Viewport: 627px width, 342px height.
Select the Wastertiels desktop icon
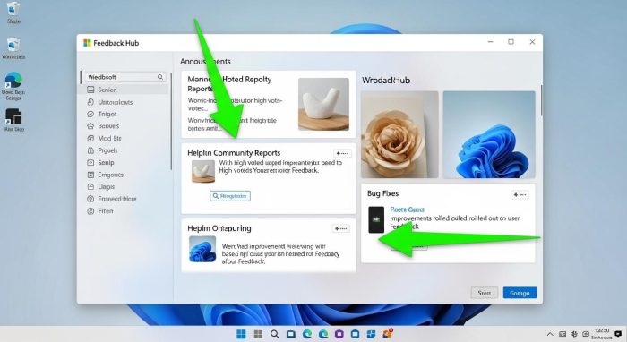tap(13, 48)
